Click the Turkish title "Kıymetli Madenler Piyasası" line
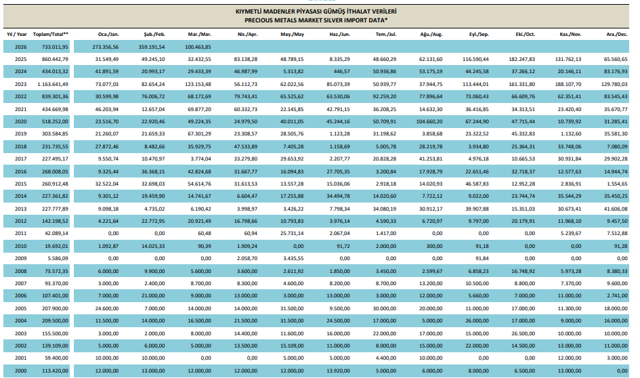 (316, 12)
